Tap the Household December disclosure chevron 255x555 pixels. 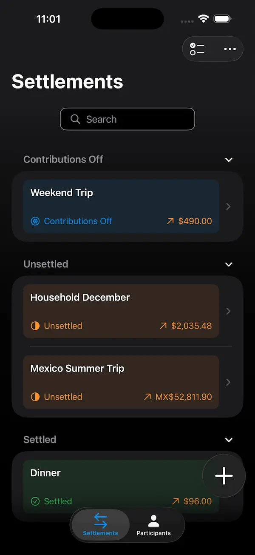click(x=228, y=311)
